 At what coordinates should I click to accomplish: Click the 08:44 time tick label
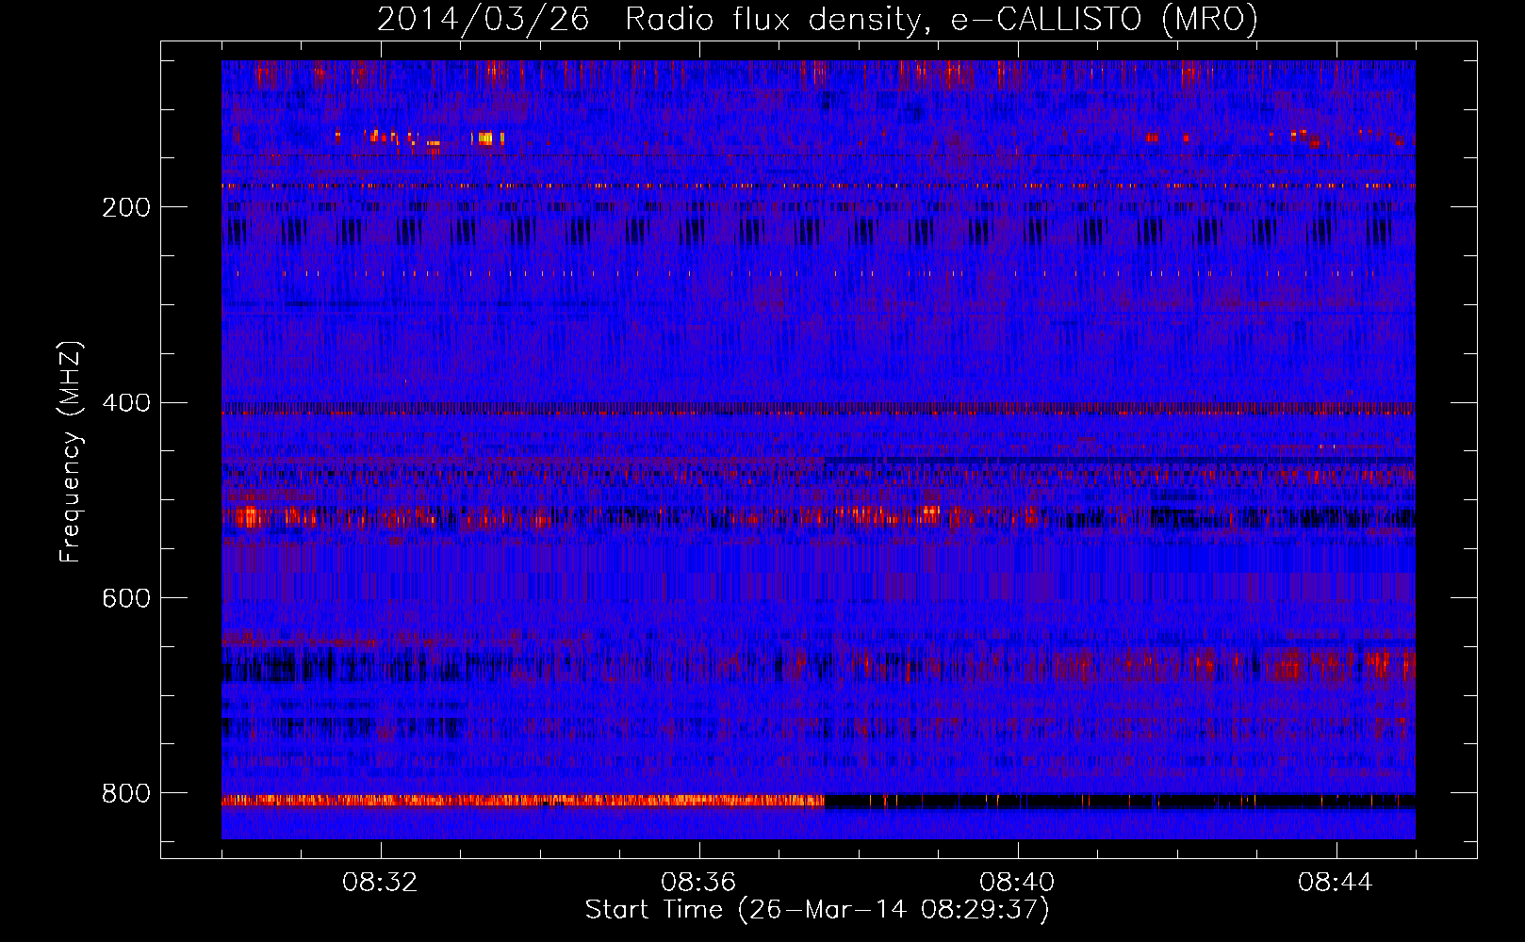1336,883
